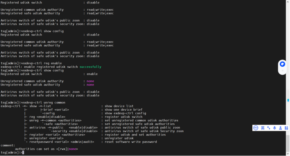
Task: Click 'reg <enable|disable>' usage entry
Action: (x=47, y=117)
